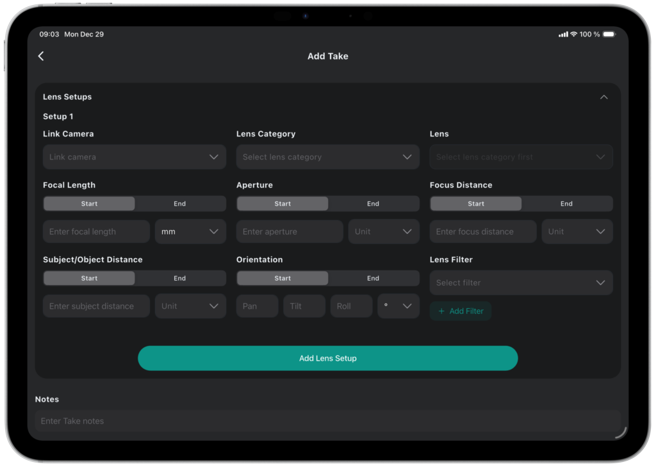656x467 pixels.
Task: Click the chevron in the Lens dropdown
Action: (600, 157)
